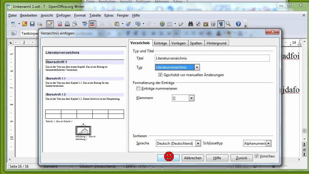Open the toolbar options overflow arrow
The image size is (309, 174).
pos(245,26)
